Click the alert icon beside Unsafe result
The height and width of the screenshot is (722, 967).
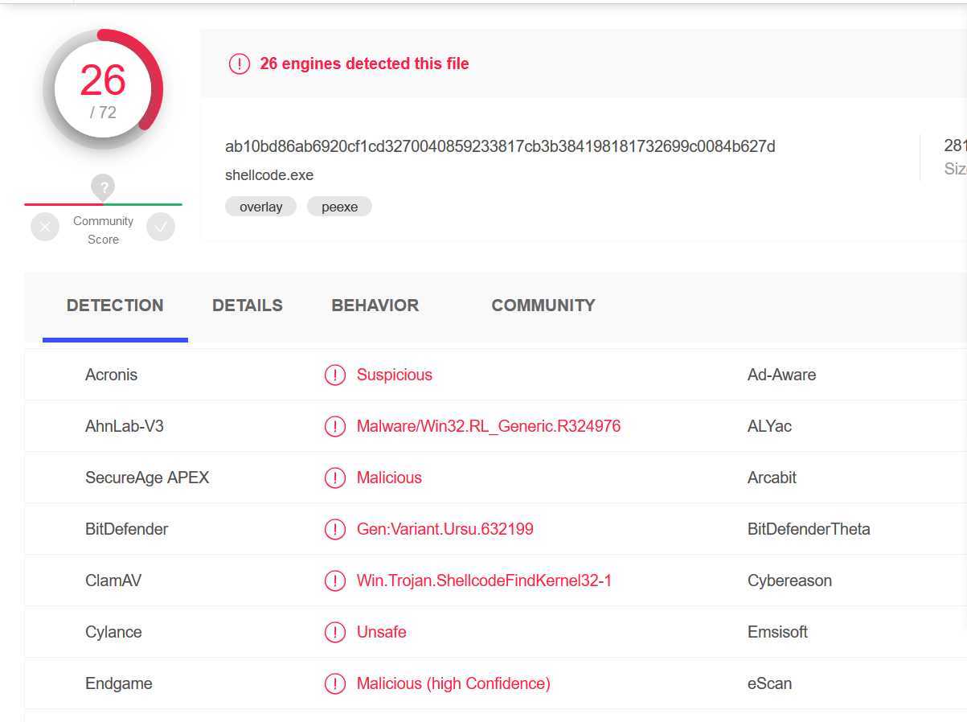pyautogui.click(x=334, y=632)
